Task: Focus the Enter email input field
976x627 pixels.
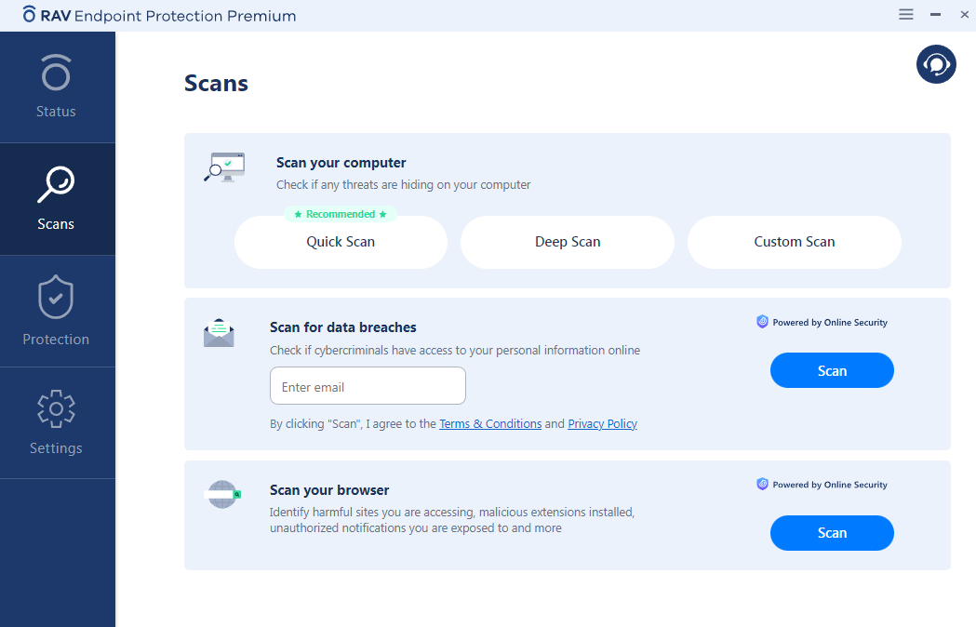Action: tap(368, 386)
